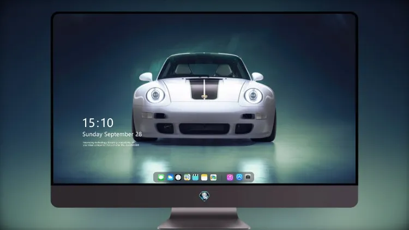
Task: Click the 'Sunday September 28' date text
Action: tap(112, 134)
